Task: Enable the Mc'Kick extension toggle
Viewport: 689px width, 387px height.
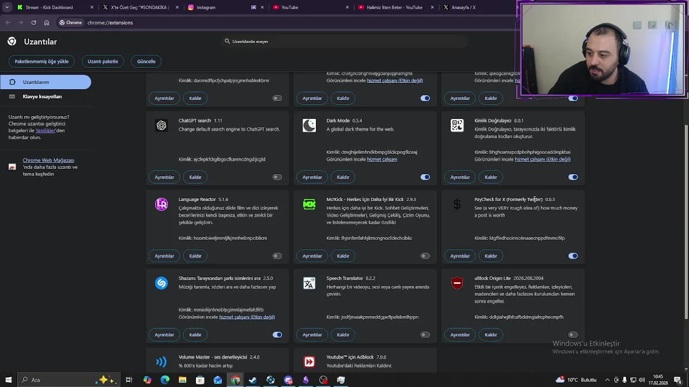Action: click(425, 256)
